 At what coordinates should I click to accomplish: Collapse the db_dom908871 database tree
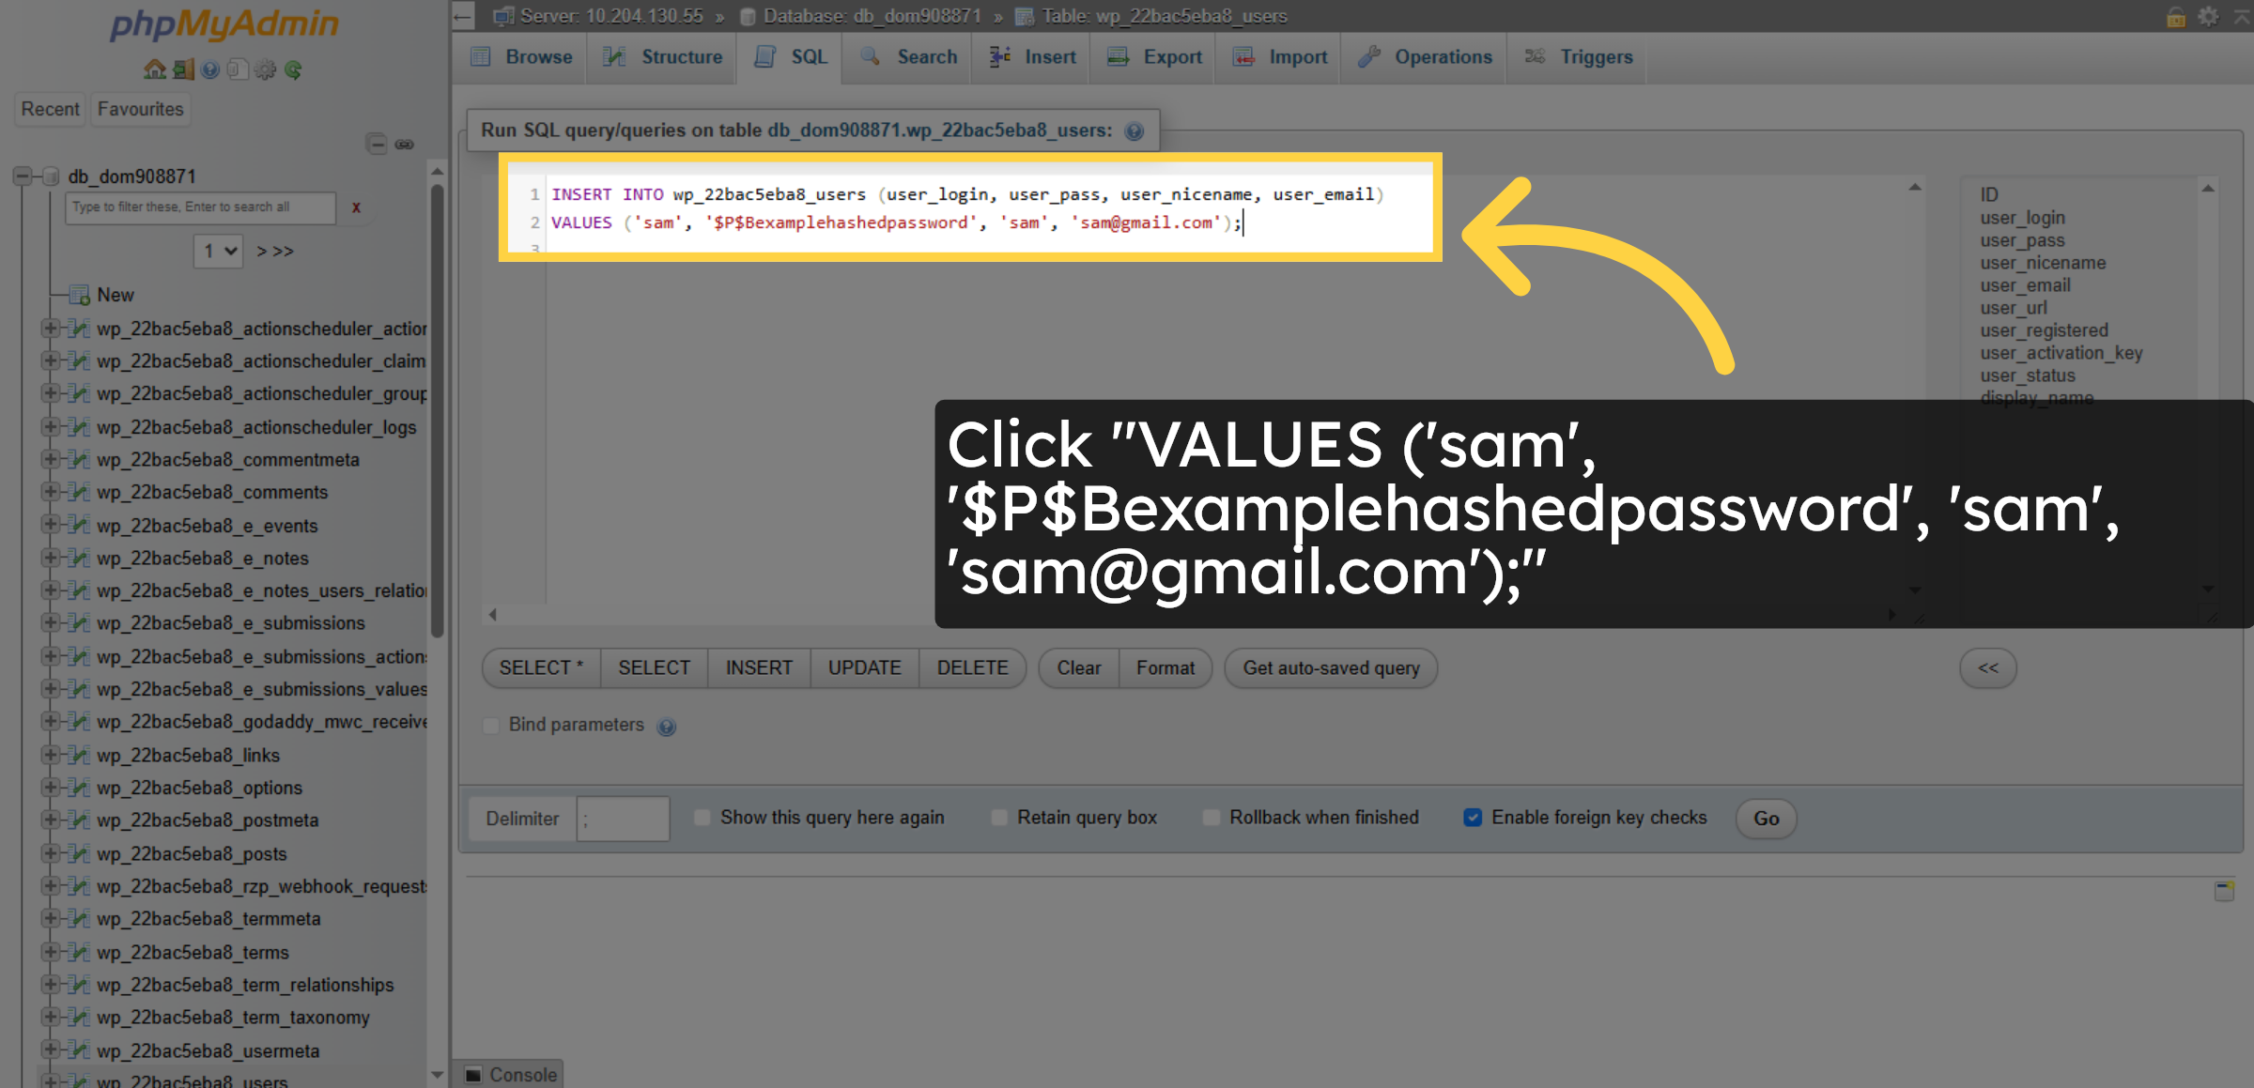coord(23,176)
